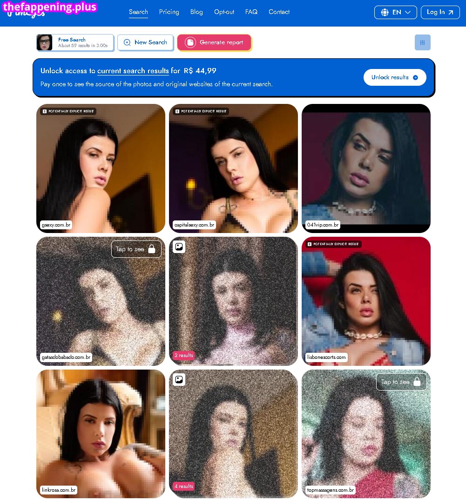Click the plus magnifier icon in New Search
This screenshot has width=466, height=501.
pos(127,42)
